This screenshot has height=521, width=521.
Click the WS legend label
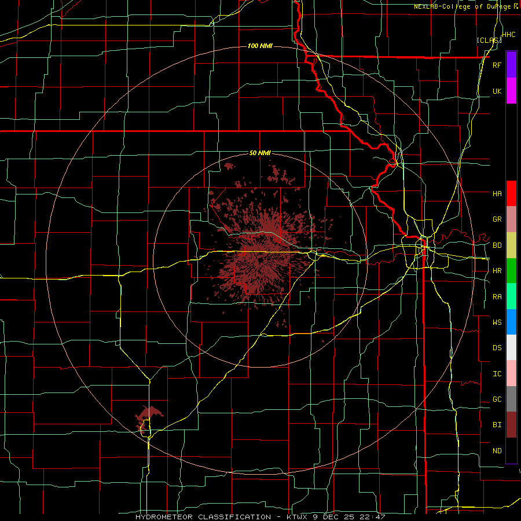[x=497, y=322]
